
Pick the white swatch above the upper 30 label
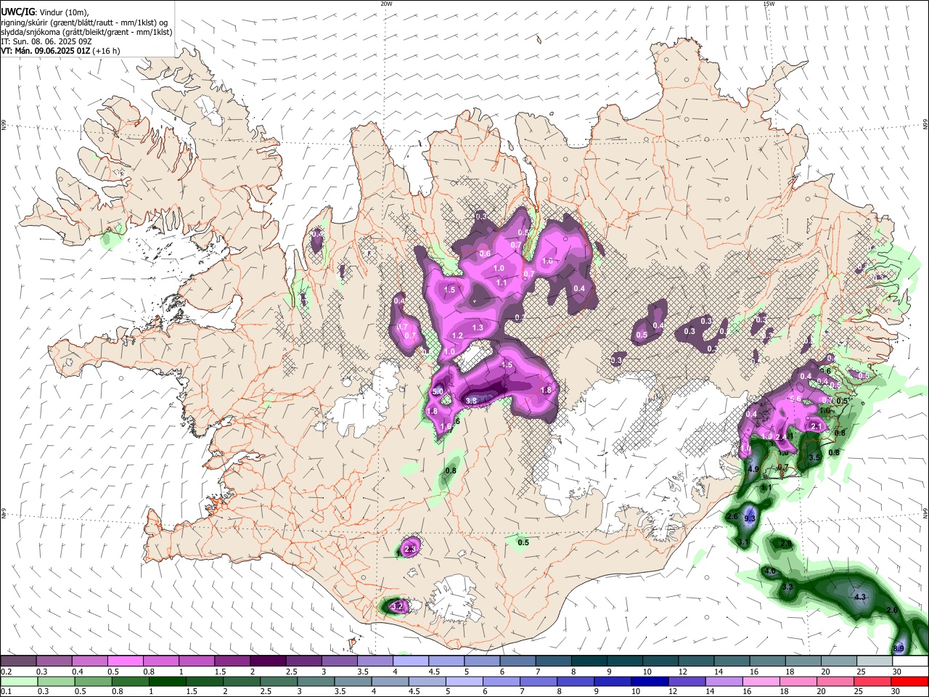(x=911, y=661)
